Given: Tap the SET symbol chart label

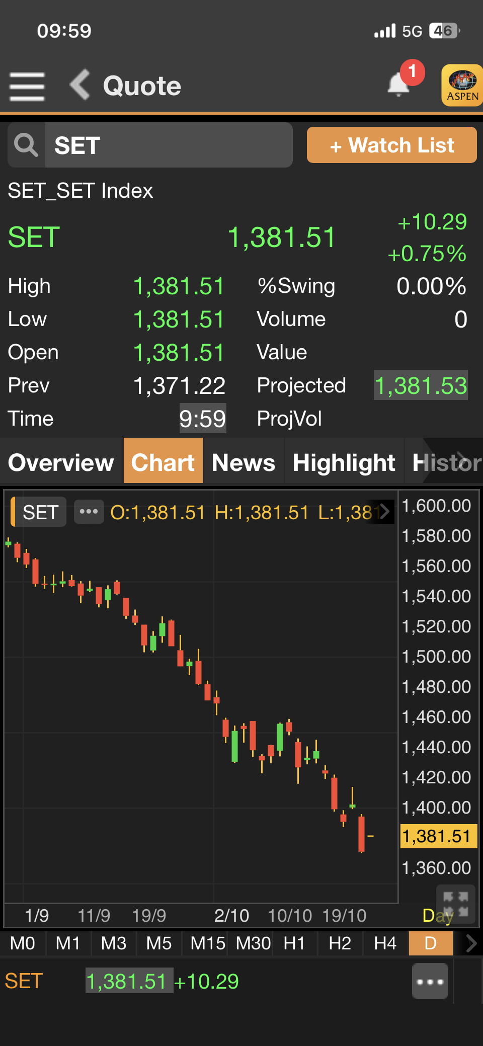Looking at the screenshot, I should point(40,512).
